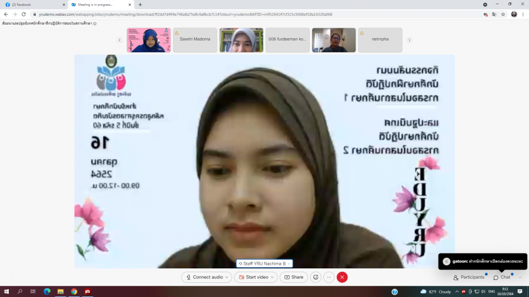The height and width of the screenshot is (297, 529).
Task: Click the meeting info icon beside title
Action: (x=95, y=23)
